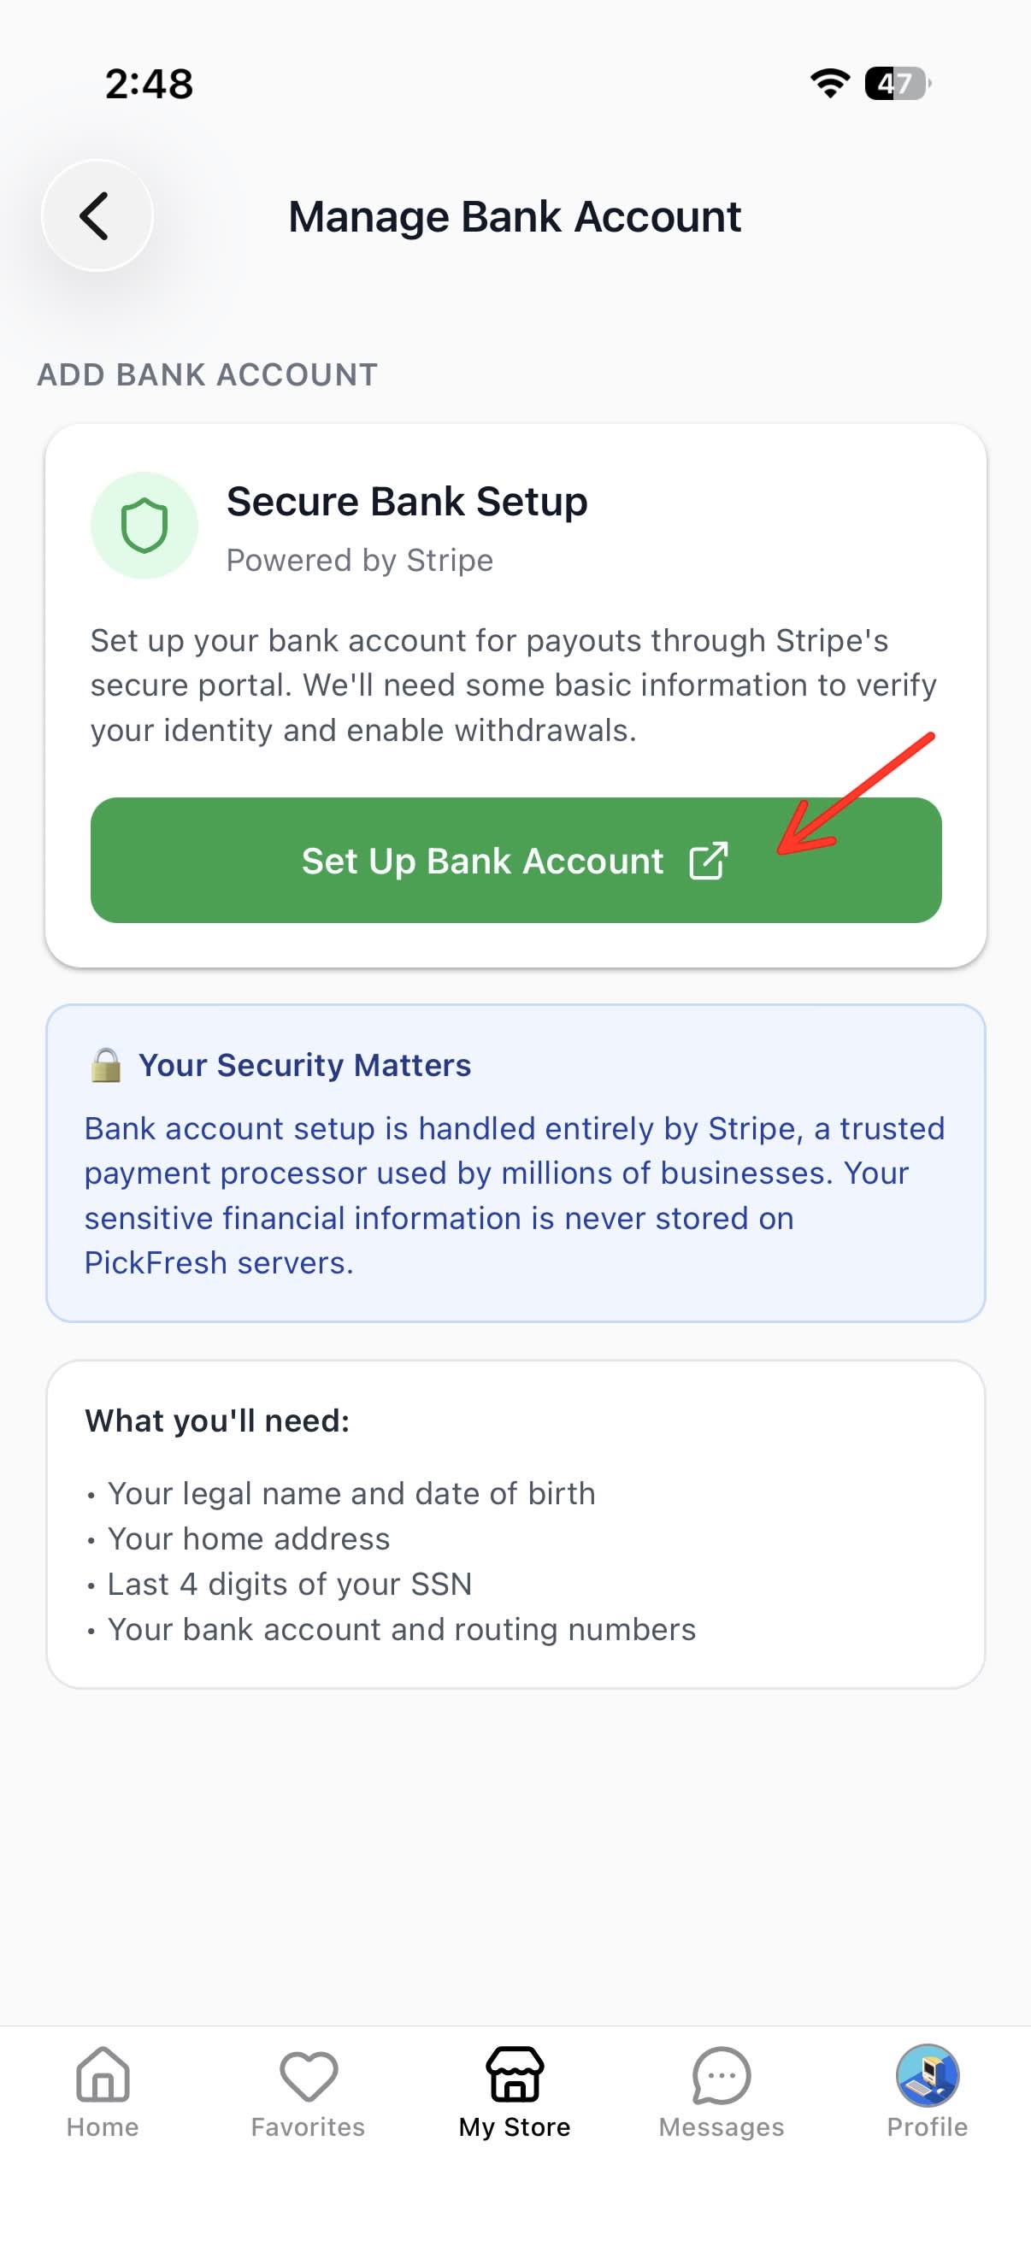Viewport: 1031px width, 2241px height.
Task: Tap the back chevron to return
Action: [x=96, y=216]
